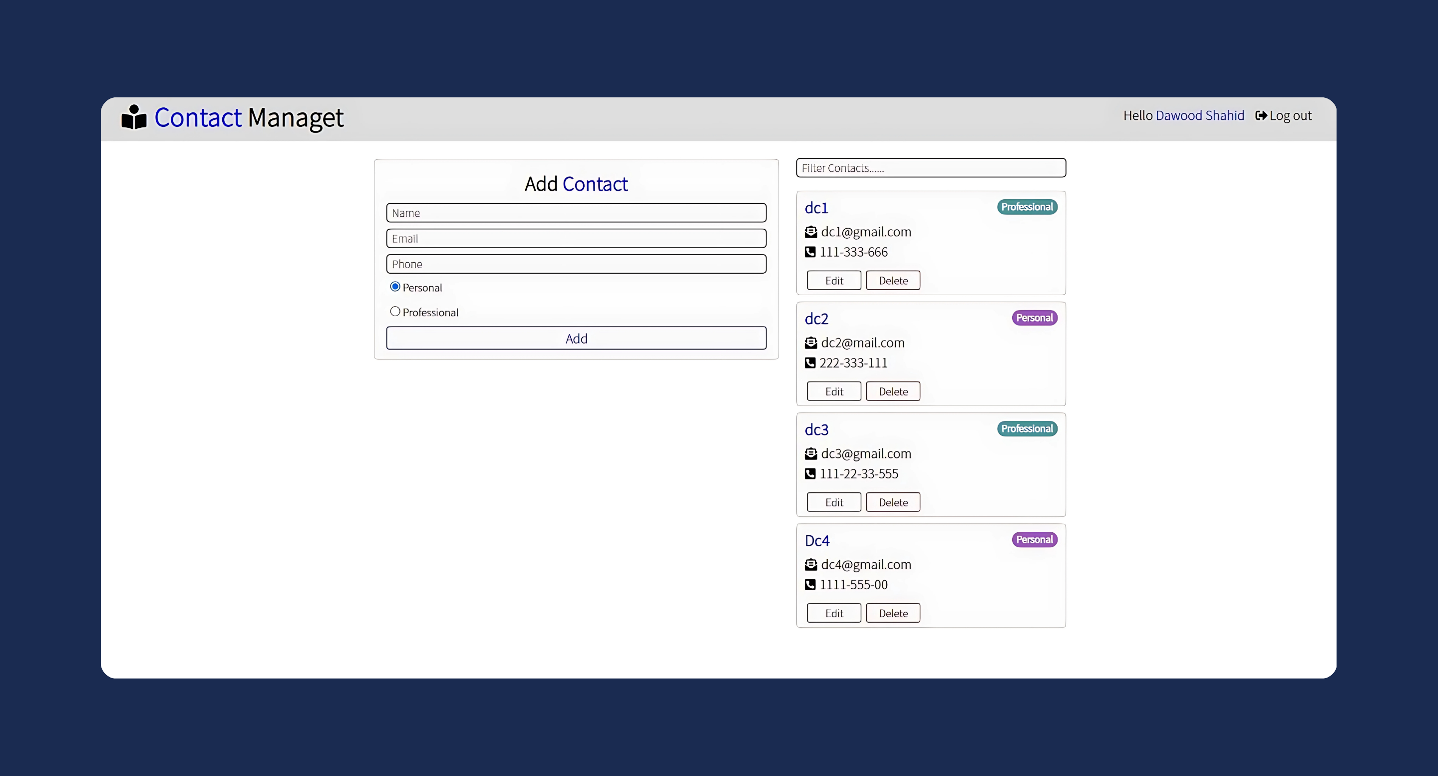Delete the dc1 contact
This screenshot has width=1438, height=776.
(x=893, y=280)
